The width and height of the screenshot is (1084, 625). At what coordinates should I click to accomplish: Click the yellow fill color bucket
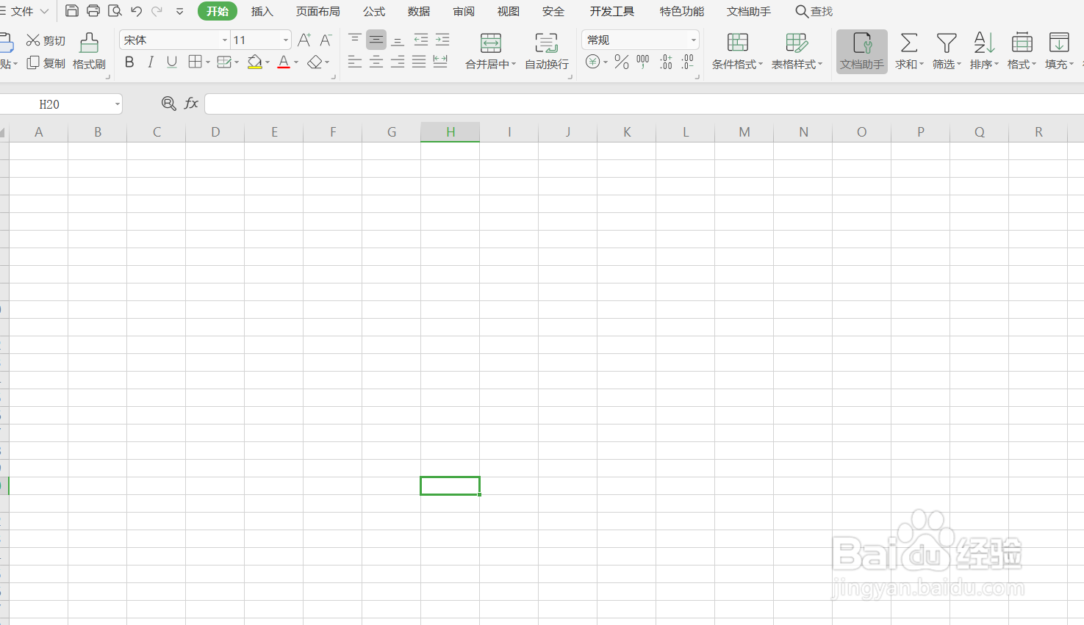pos(255,62)
